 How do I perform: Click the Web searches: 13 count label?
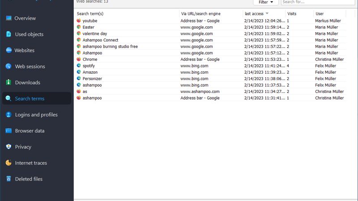point(92,2)
